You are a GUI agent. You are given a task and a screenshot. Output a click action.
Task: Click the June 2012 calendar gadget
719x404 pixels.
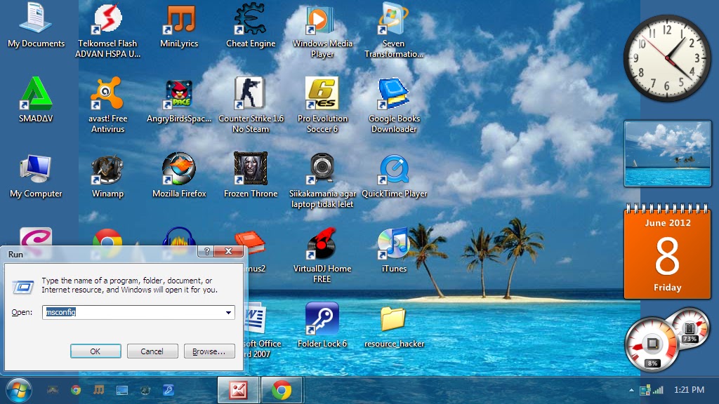pyautogui.click(x=667, y=252)
